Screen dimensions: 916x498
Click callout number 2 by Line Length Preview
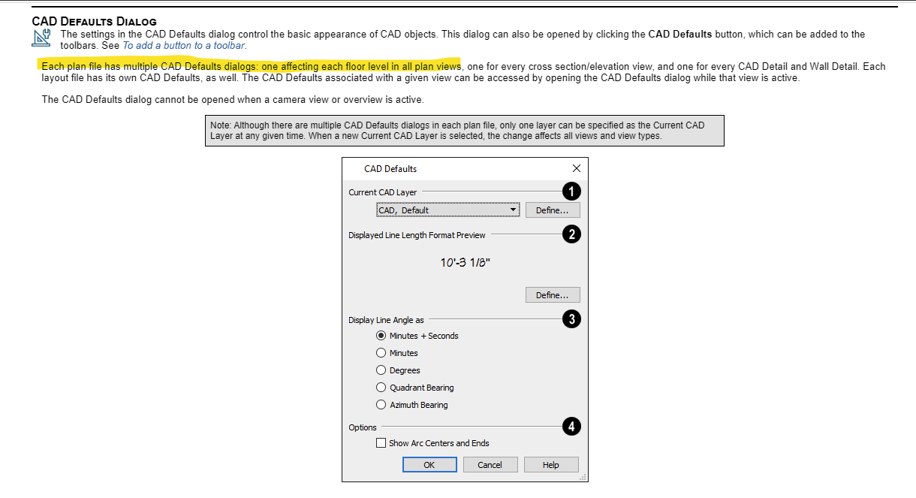click(571, 234)
